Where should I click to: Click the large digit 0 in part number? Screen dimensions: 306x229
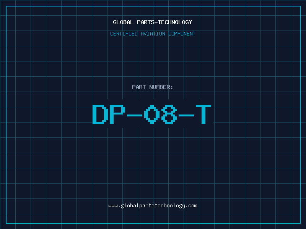coord(152,114)
